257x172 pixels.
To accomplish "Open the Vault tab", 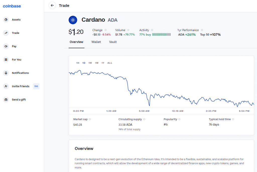I will tap(113, 42).
